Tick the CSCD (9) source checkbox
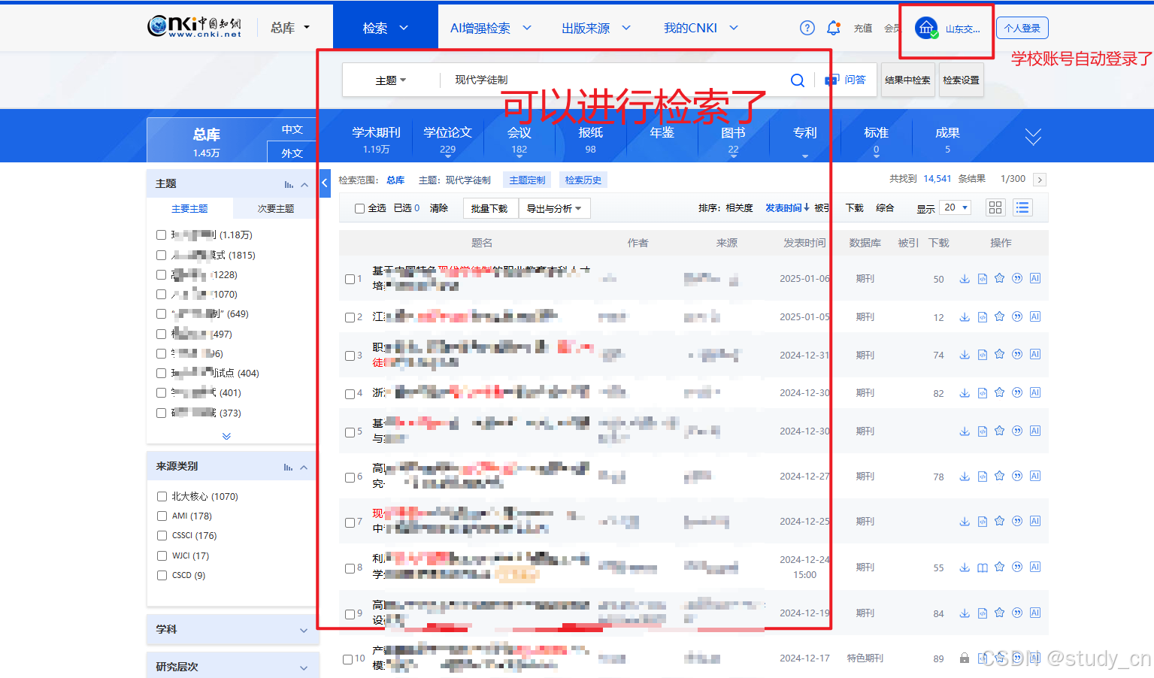Image resolution: width=1154 pixels, height=678 pixels. (x=162, y=575)
